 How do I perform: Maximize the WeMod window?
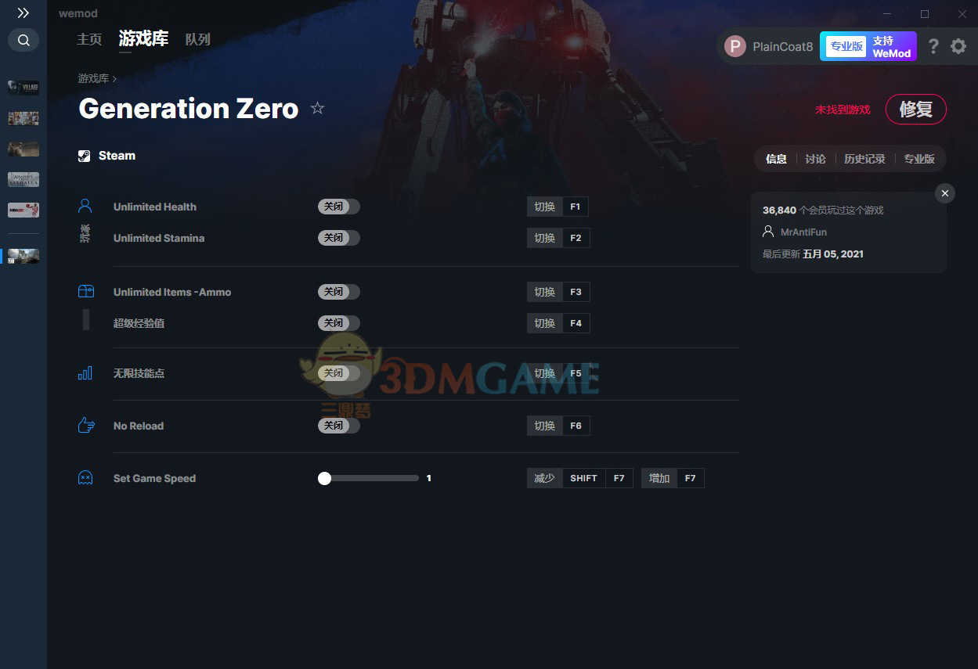(x=925, y=14)
